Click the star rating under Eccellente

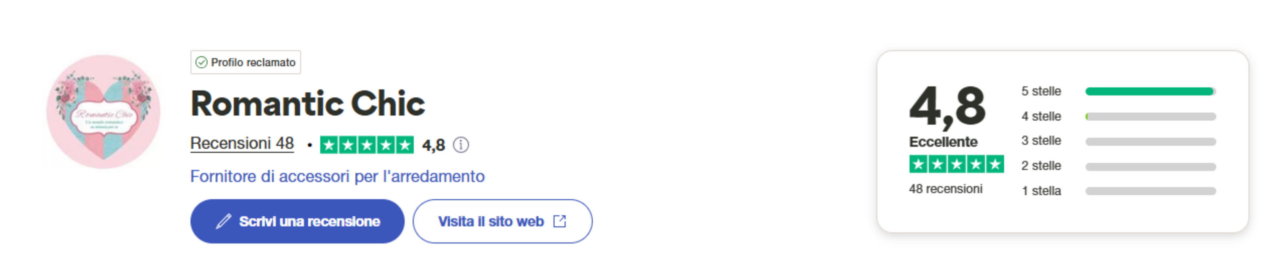tap(956, 164)
